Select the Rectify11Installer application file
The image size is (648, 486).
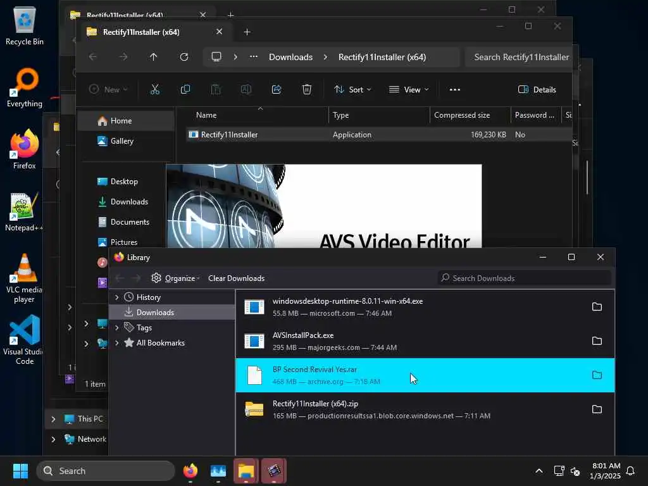point(378,135)
